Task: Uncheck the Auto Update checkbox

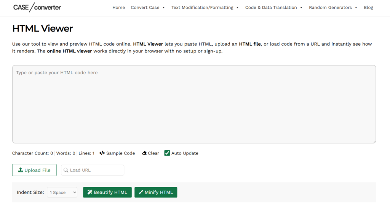Action: pyautogui.click(x=167, y=153)
